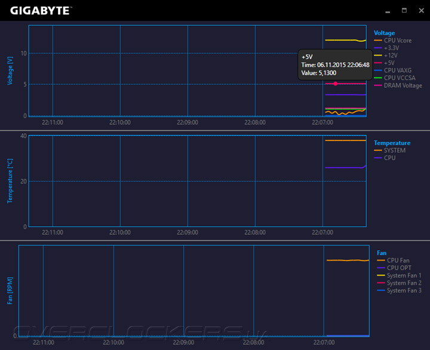Click the orange CPU Vcore wavy line
The width and height of the screenshot is (430, 350).
(346, 112)
